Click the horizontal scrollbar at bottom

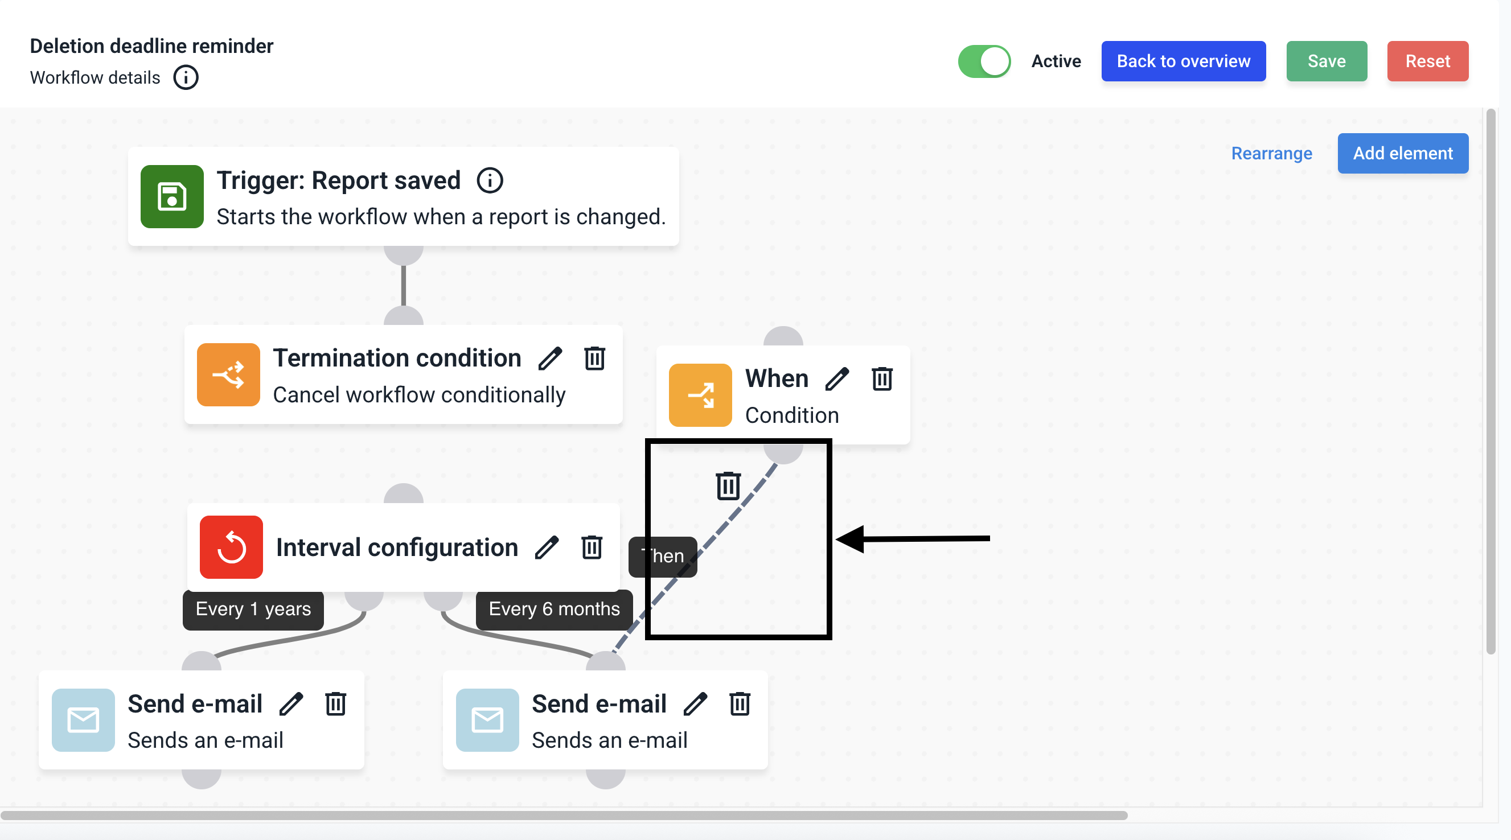[x=563, y=815]
